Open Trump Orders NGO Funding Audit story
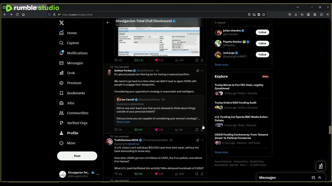 242,105
